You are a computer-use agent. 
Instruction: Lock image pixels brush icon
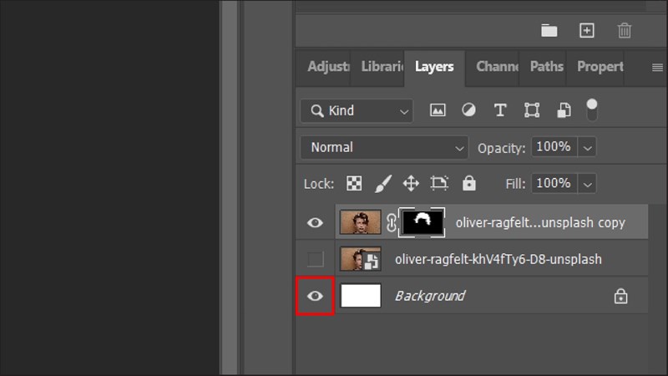pos(383,184)
